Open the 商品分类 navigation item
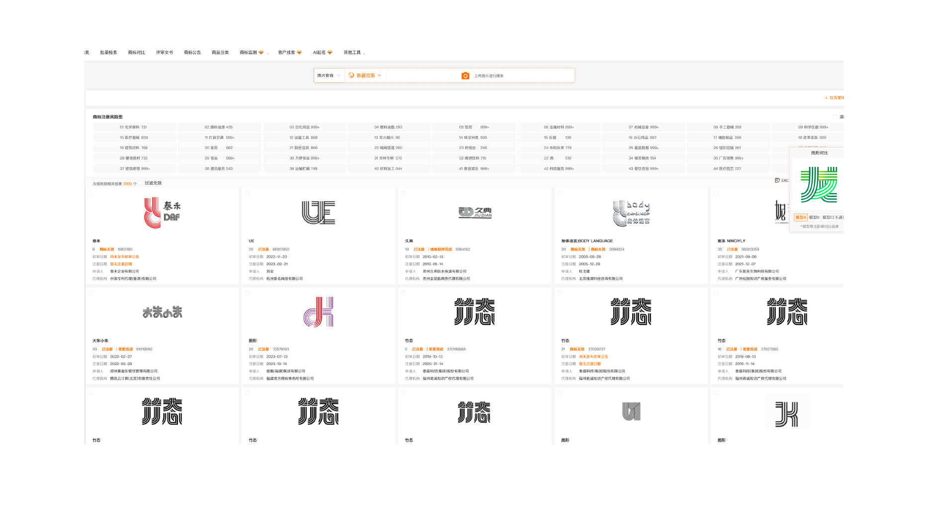This screenshot has width=940, height=528. pos(220,53)
